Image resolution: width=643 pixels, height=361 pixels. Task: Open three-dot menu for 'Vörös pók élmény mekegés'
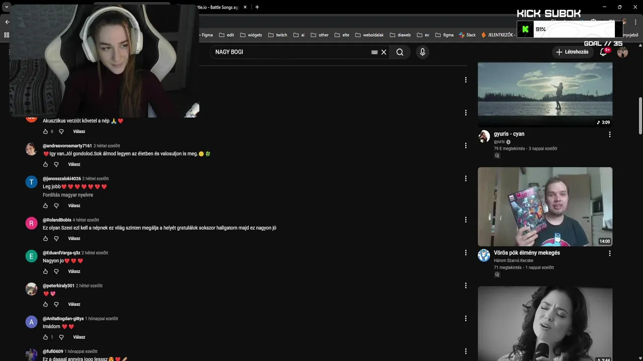pyautogui.click(x=610, y=253)
